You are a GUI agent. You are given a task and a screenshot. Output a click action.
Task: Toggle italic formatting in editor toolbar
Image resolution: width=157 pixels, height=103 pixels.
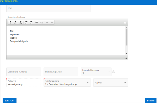click(x=15, y=22)
